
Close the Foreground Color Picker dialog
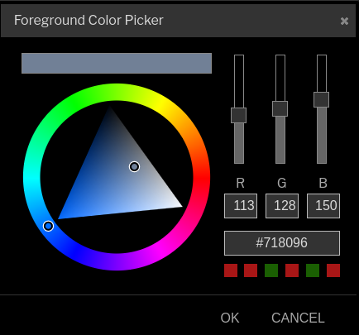tap(344, 21)
